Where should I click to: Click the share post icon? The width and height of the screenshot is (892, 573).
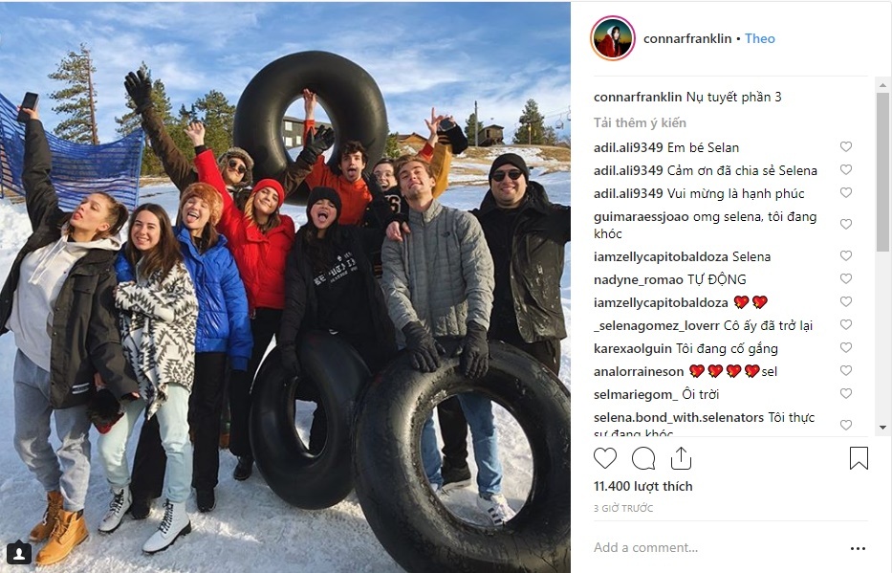click(x=681, y=458)
